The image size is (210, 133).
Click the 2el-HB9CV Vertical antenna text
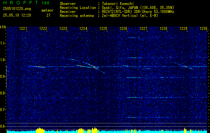click(x=130, y=16)
